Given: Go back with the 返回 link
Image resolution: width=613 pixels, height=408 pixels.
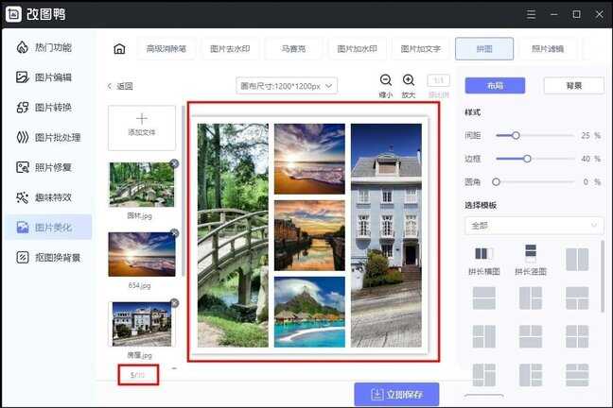Looking at the screenshot, I should [x=120, y=86].
